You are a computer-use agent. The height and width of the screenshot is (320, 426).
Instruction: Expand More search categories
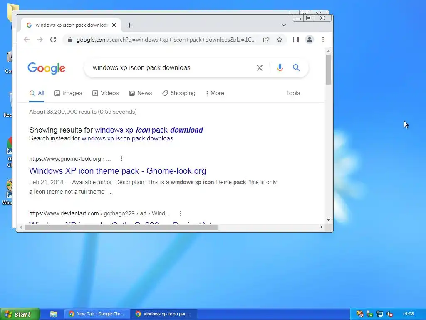[215, 93]
